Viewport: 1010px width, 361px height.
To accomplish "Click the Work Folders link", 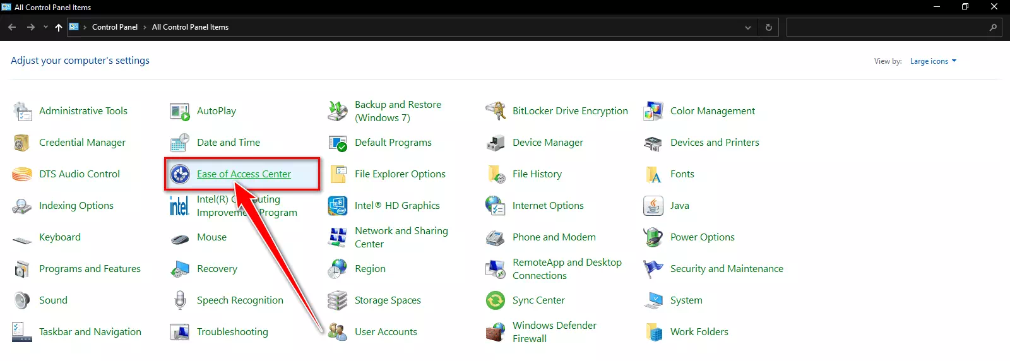I will pyautogui.click(x=699, y=332).
